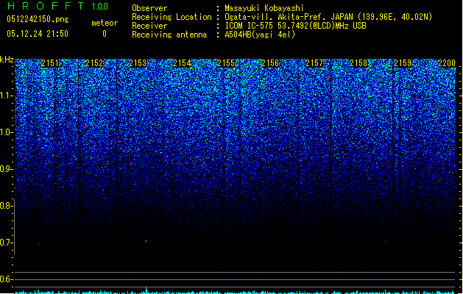Viewport: 463px width, 294px height.
Task: Click time marker 2159
Action: (x=403, y=63)
